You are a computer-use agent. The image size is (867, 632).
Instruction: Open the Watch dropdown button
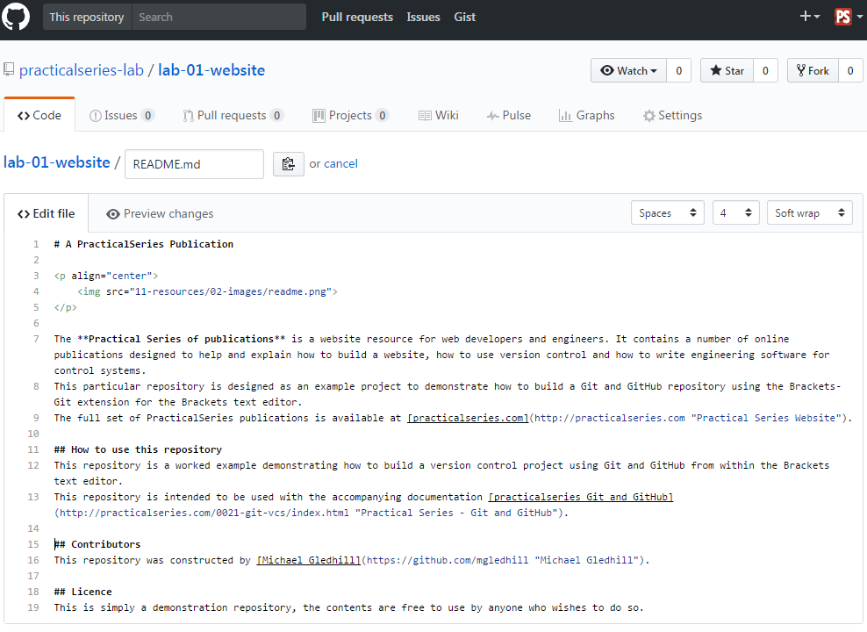[x=628, y=71]
